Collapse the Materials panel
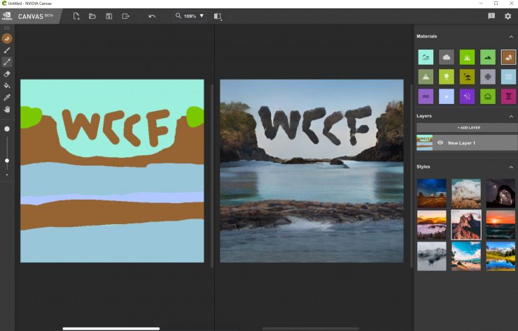 coord(511,36)
